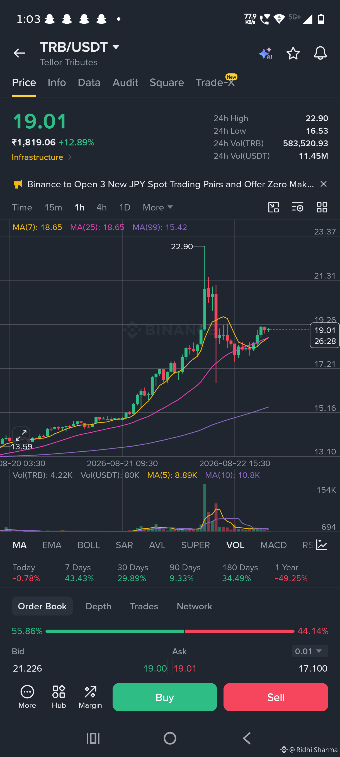Tap the Binance announcement text

[171, 184]
